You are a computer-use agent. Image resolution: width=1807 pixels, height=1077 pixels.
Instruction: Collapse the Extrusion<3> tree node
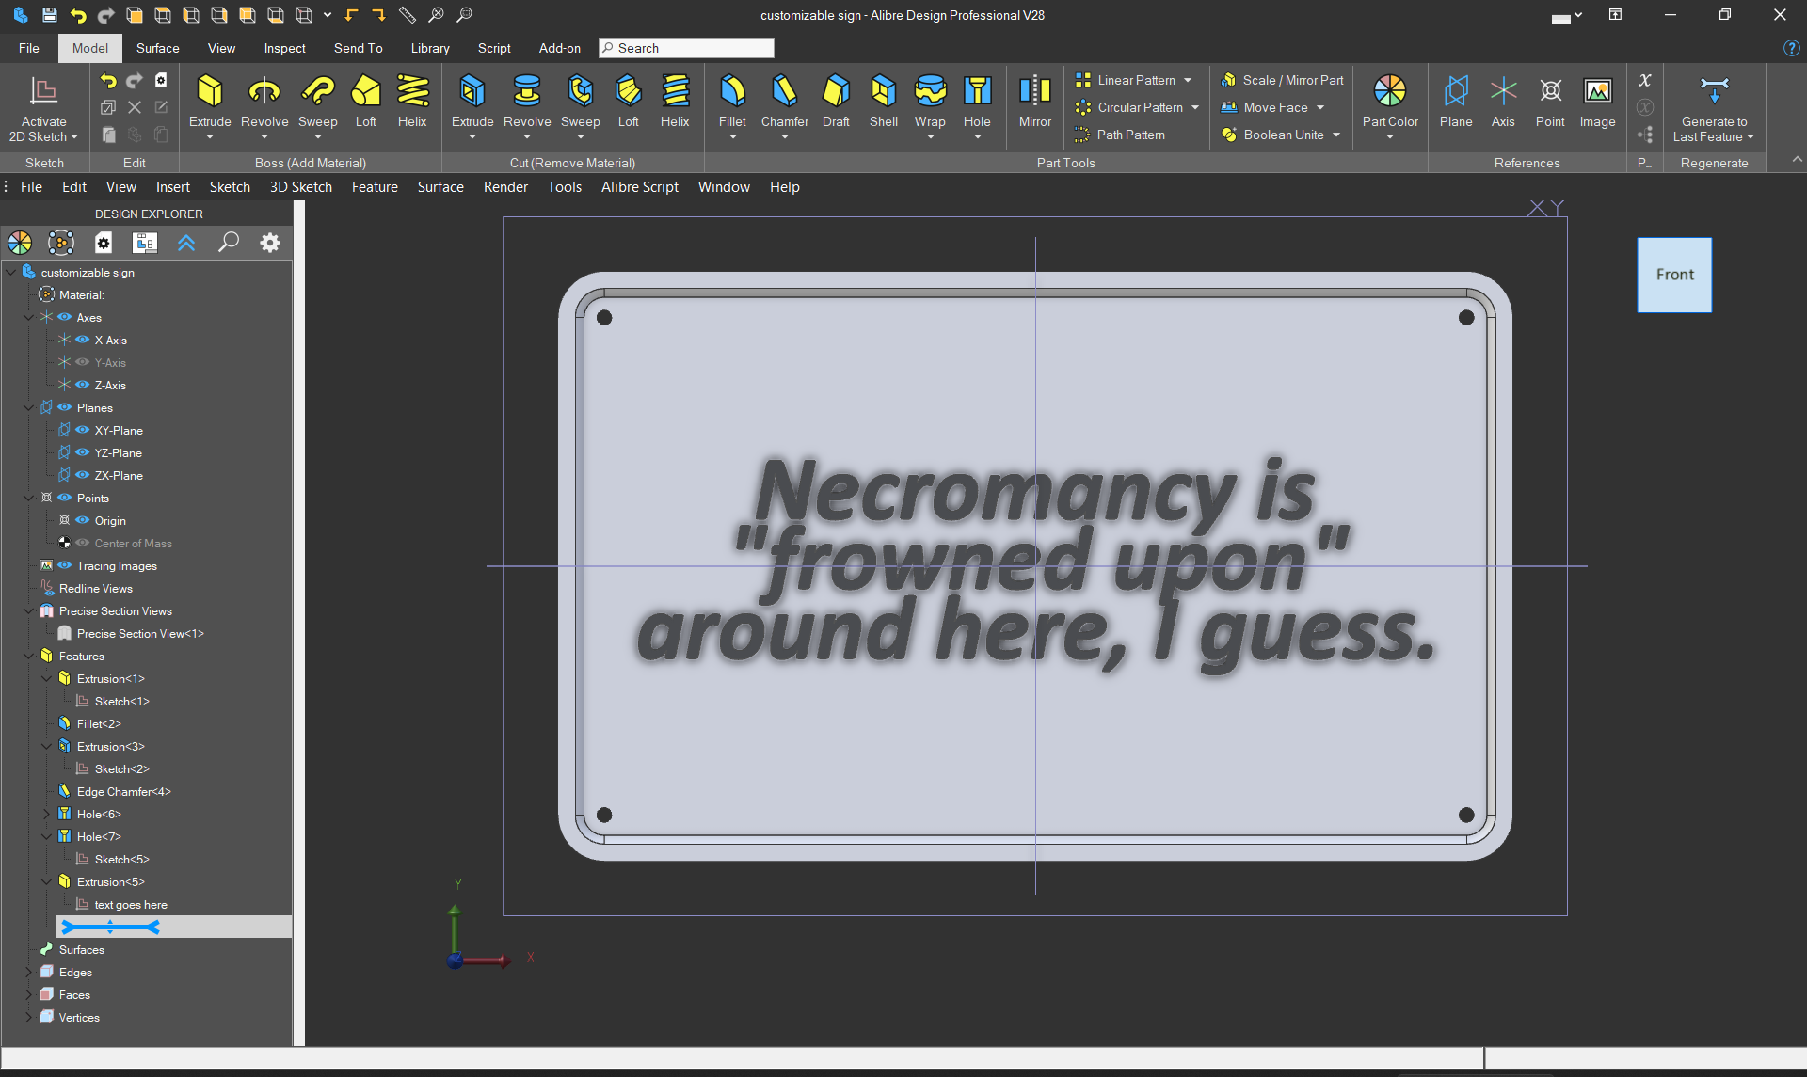[46, 746]
